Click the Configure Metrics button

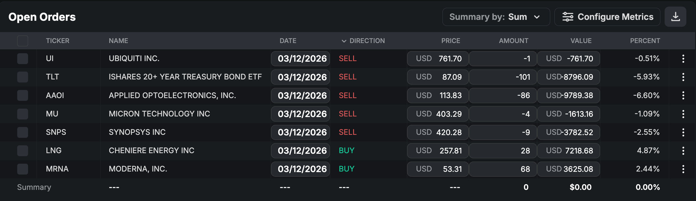tap(607, 17)
